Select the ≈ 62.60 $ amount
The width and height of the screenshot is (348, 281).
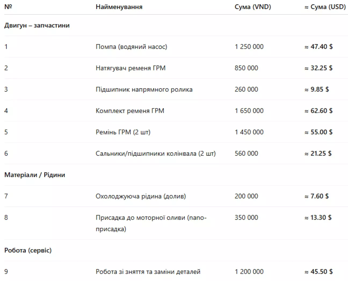coord(318,111)
